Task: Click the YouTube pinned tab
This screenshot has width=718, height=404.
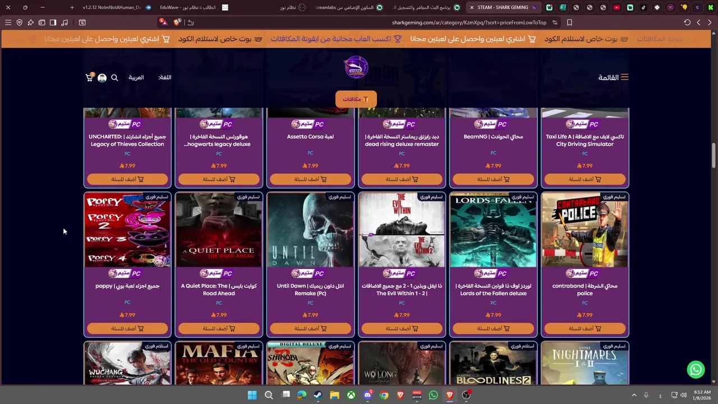Action: coord(616,7)
